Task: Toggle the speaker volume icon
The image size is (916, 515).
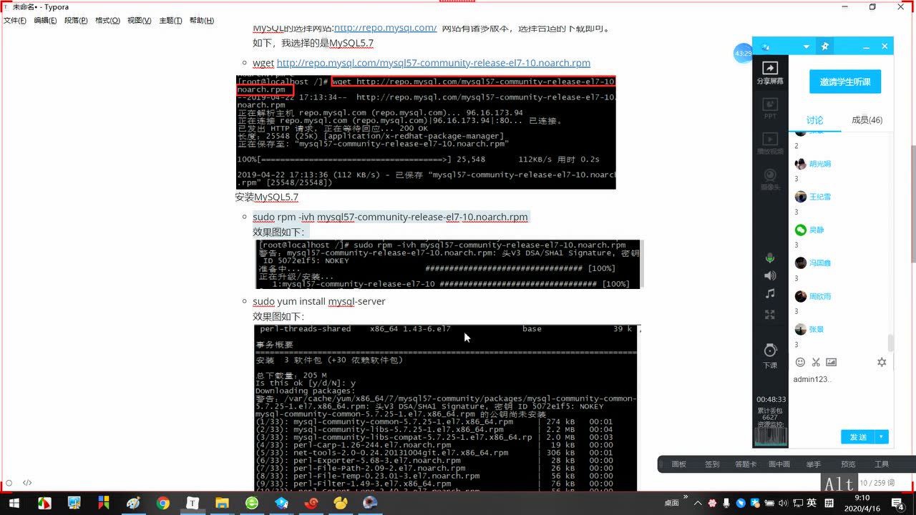Action: pyautogui.click(x=770, y=275)
